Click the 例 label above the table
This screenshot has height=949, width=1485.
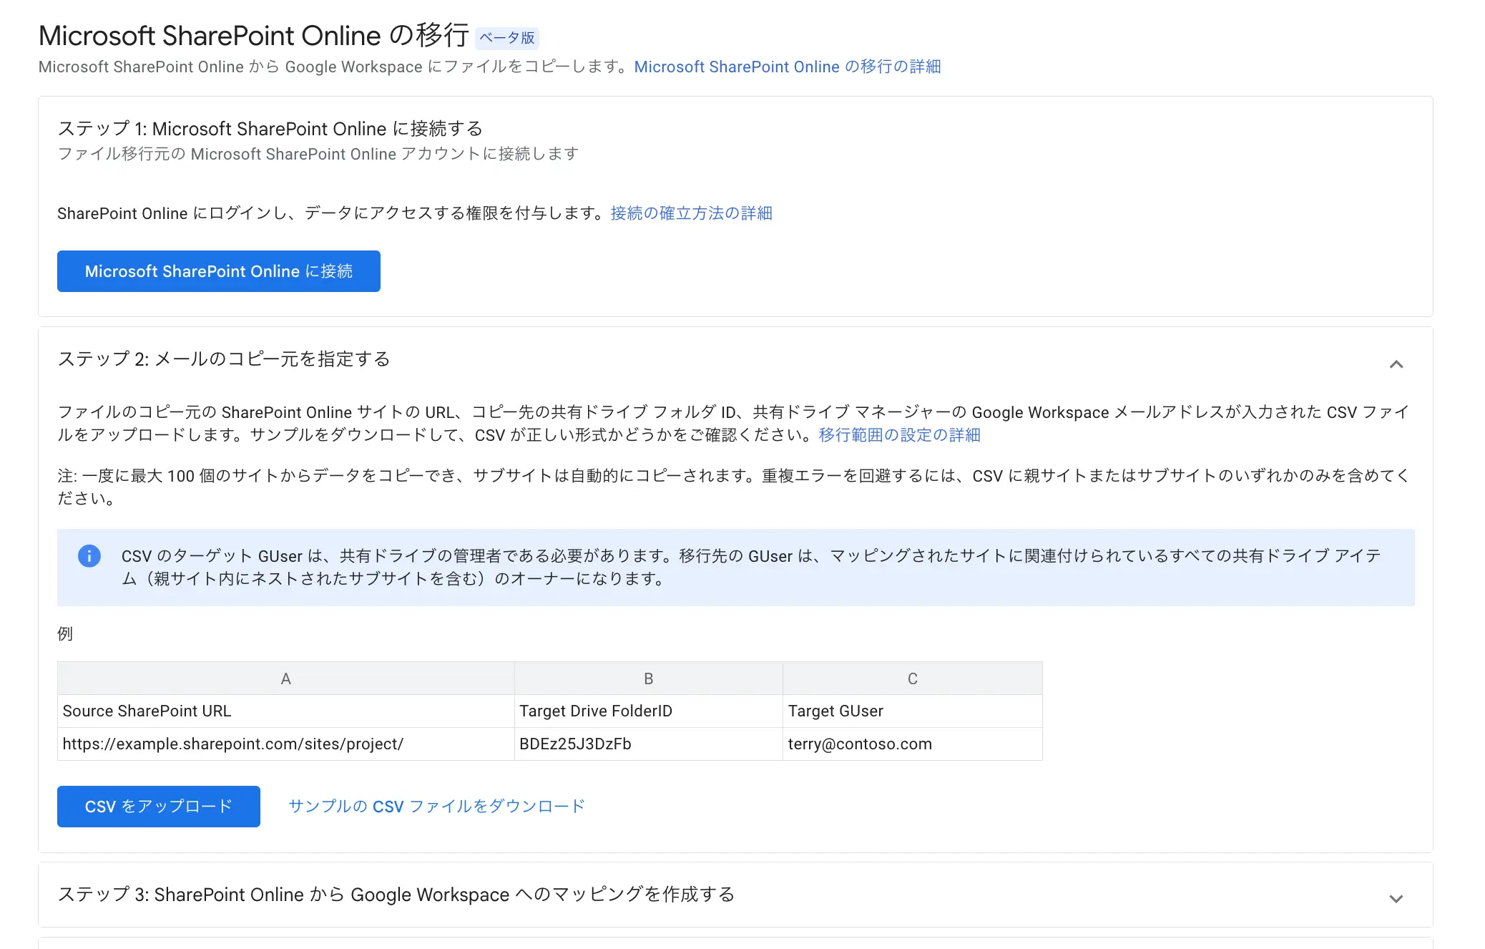point(65,634)
